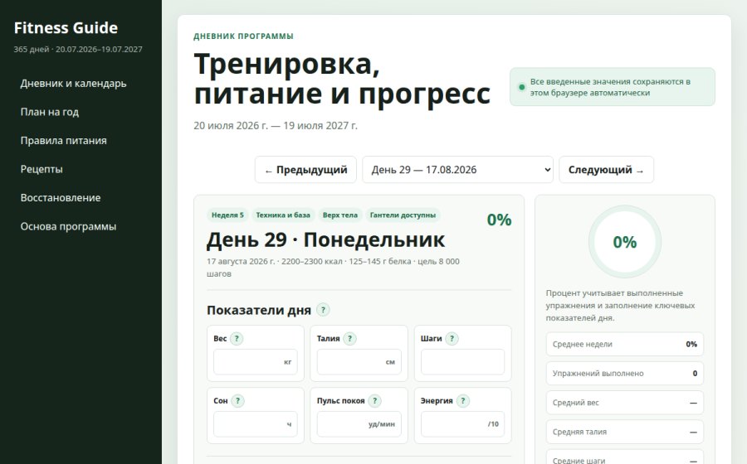Open Рецепты in sidebar
Image resolution: width=747 pixels, height=464 pixels.
[x=41, y=169]
